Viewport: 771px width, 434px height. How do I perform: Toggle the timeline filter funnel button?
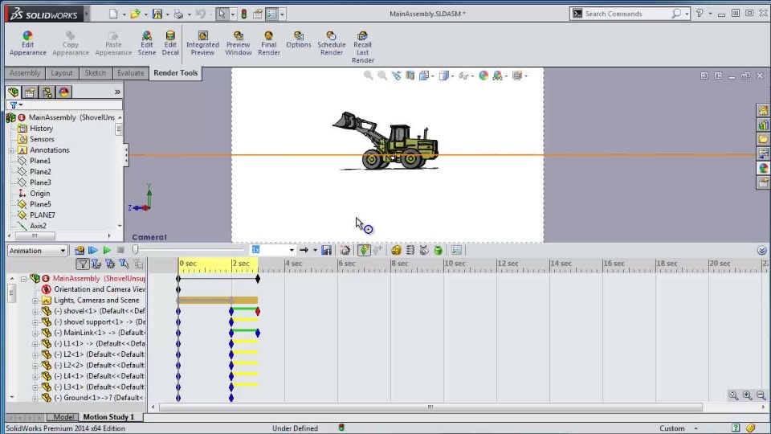83,264
